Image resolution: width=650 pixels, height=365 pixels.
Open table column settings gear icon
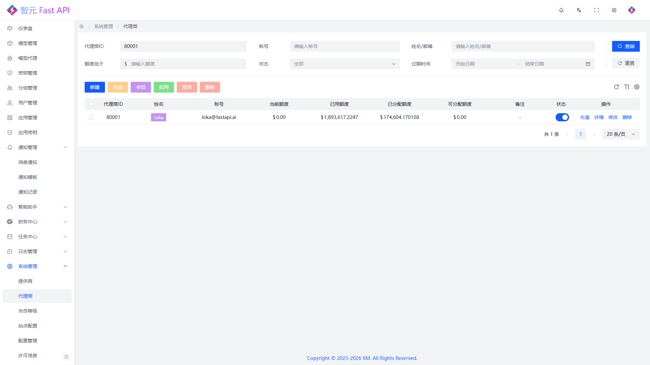point(637,87)
